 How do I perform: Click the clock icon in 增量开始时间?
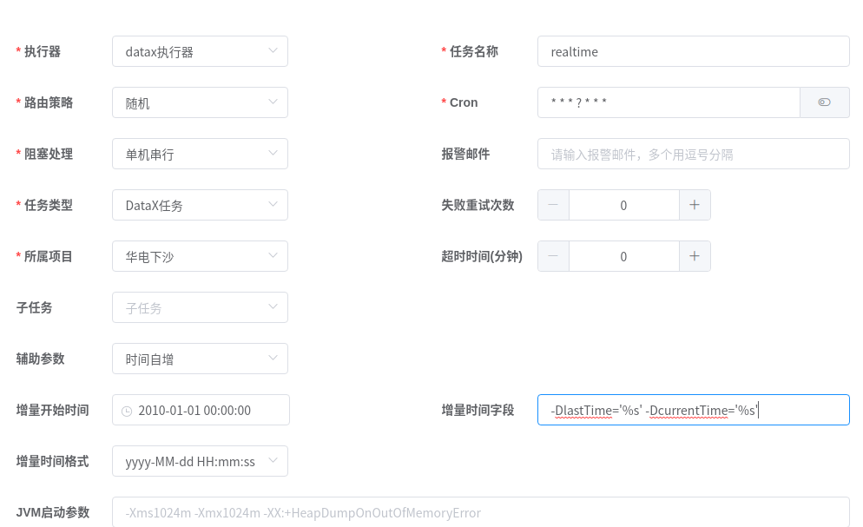(x=127, y=411)
